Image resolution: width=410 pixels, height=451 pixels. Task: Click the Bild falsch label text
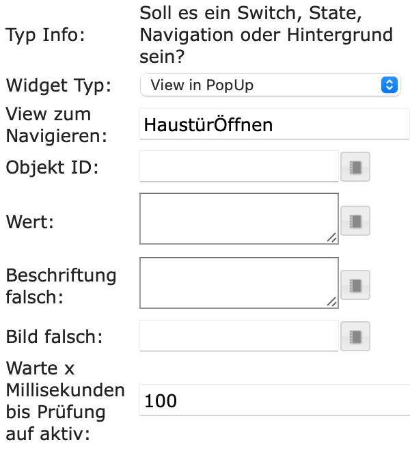point(55,336)
